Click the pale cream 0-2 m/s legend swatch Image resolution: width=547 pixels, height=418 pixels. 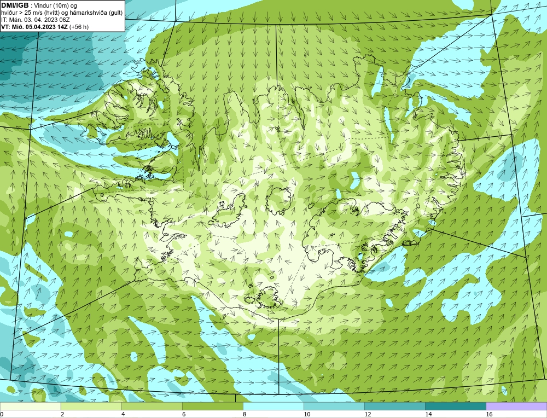(x=30, y=406)
